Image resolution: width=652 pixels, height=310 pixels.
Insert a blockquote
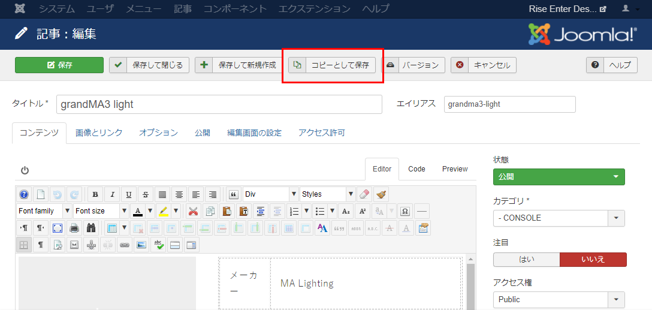tap(234, 194)
